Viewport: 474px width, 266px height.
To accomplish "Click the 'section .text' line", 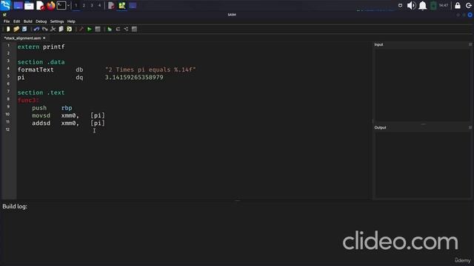I will coord(41,92).
